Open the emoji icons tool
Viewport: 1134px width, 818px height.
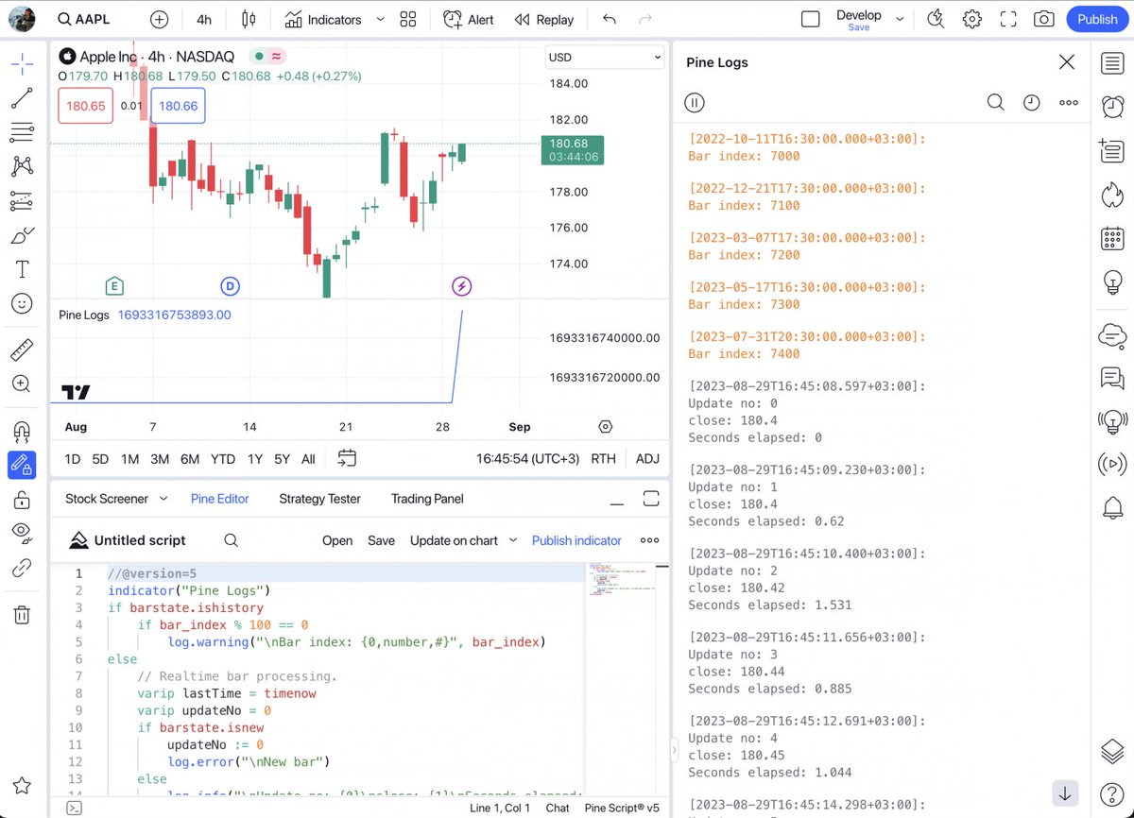tap(22, 303)
